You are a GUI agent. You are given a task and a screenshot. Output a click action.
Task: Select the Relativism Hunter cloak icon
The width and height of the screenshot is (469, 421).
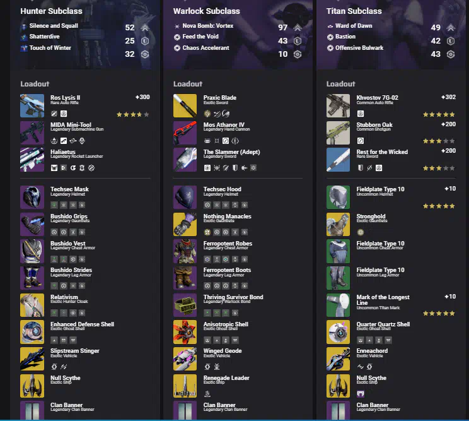[x=32, y=305]
